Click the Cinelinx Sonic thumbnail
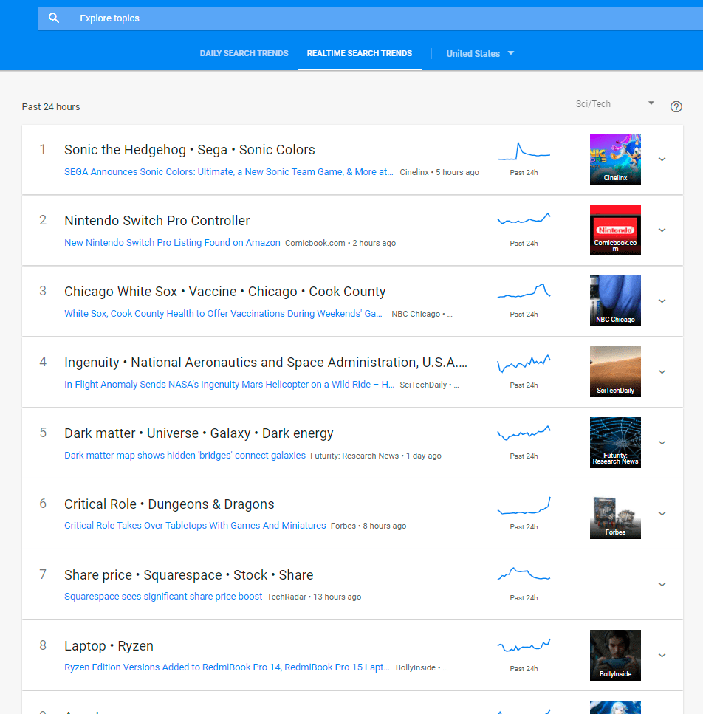The width and height of the screenshot is (703, 714). [x=615, y=159]
